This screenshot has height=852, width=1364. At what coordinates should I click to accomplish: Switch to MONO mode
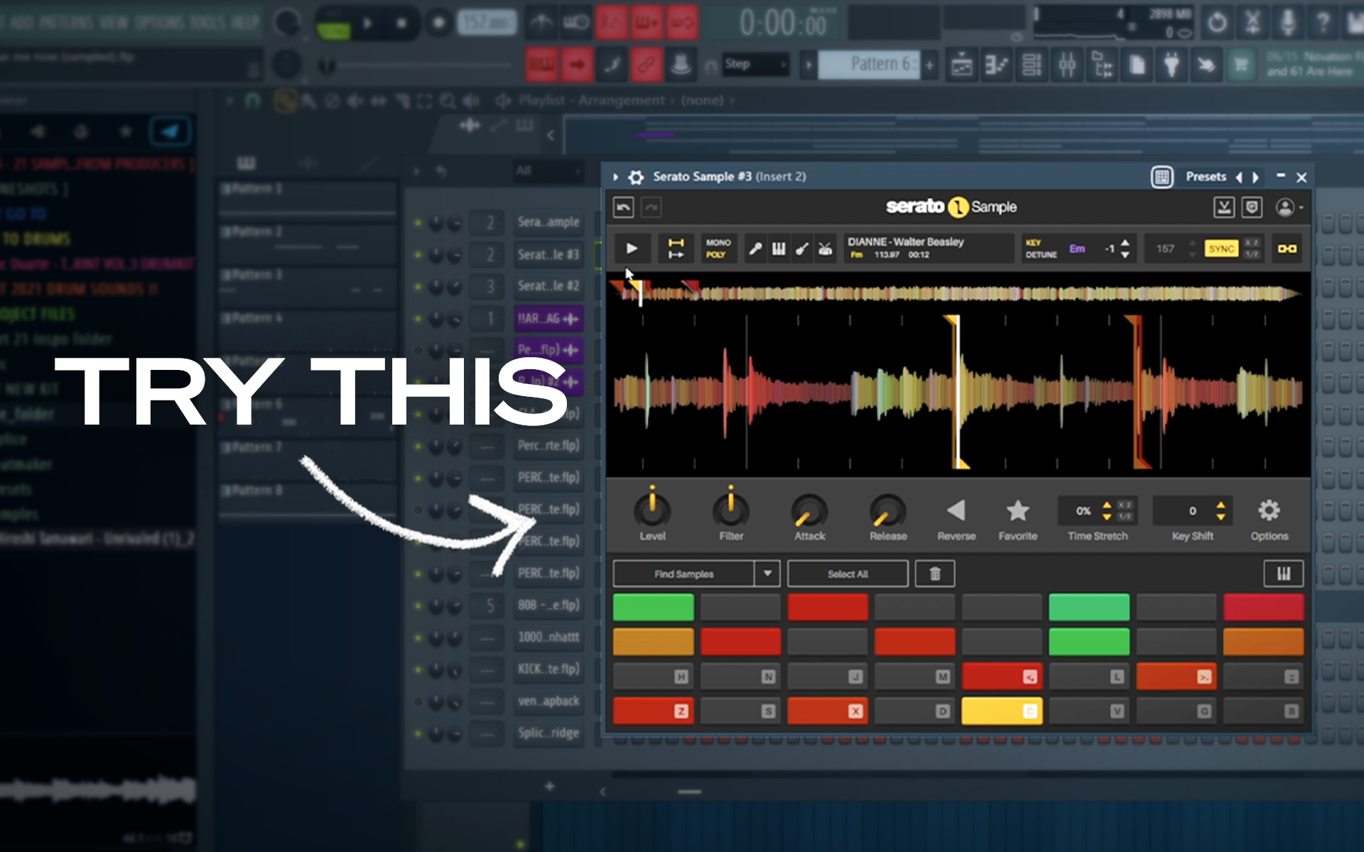[x=718, y=243]
